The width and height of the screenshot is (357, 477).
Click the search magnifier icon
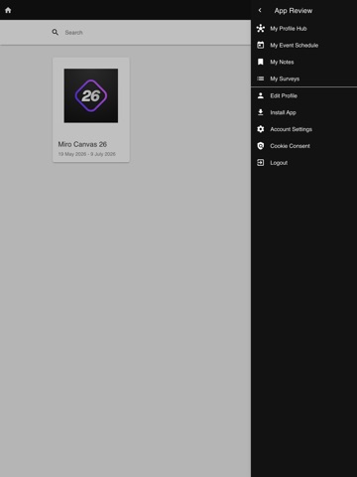[x=56, y=32]
